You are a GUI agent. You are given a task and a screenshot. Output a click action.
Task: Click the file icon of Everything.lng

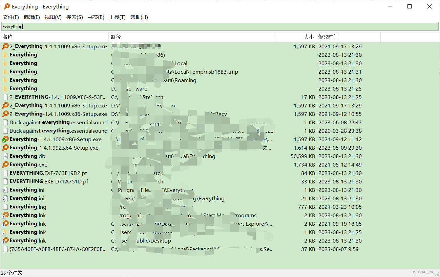coord(5,207)
